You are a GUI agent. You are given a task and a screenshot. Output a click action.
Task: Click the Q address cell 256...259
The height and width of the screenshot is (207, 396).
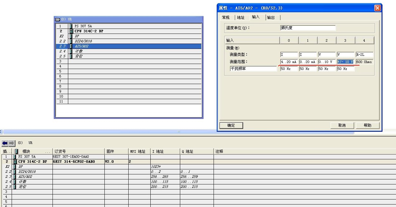coord(197,177)
